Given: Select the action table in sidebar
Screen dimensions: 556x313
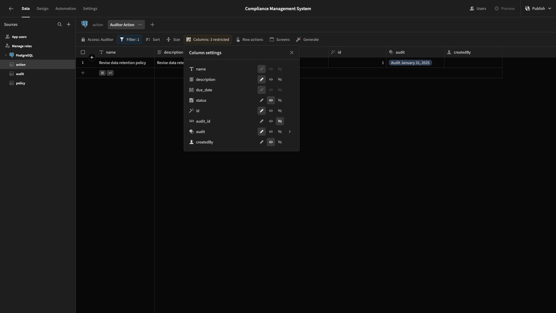Looking at the screenshot, I should click(x=38, y=65).
